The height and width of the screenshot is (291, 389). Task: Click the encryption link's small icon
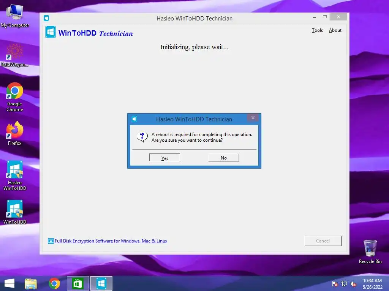[x=51, y=241]
